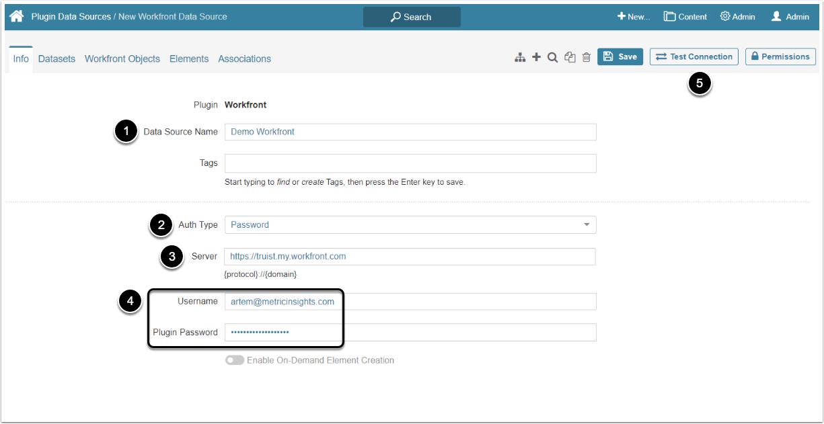Open the Elements tab

click(189, 59)
